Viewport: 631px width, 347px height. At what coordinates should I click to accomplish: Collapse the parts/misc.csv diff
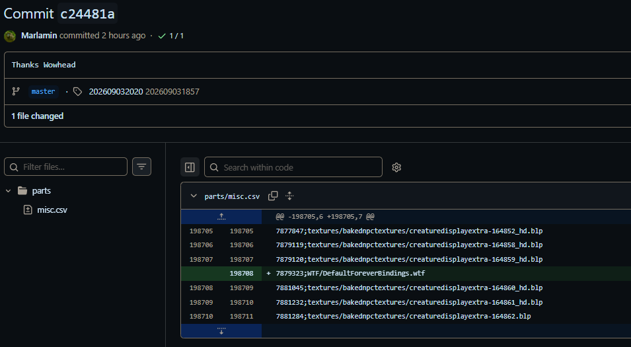click(x=194, y=196)
